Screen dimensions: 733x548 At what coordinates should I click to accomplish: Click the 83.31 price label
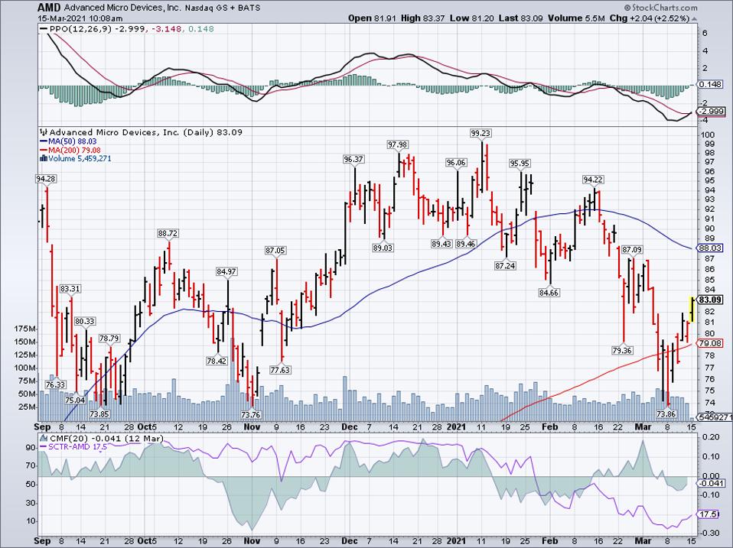[70, 289]
